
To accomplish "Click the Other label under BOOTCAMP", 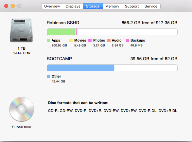I will (x=56, y=76).
